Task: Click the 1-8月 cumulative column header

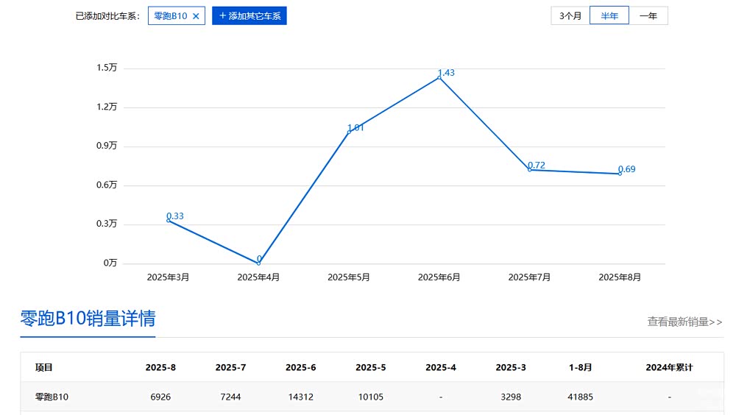Action: click(580, 367)
